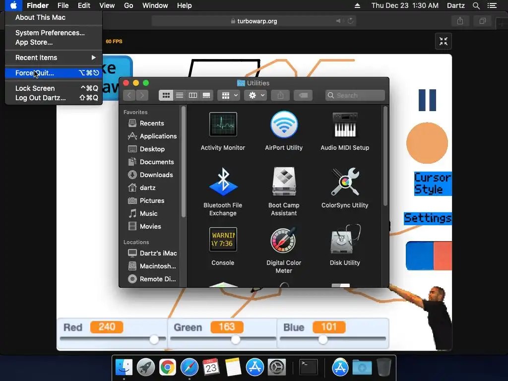Viewport: 508px width, 381px height.
Task: Choose App Store from Apple menu
Action: click(54, 43)
